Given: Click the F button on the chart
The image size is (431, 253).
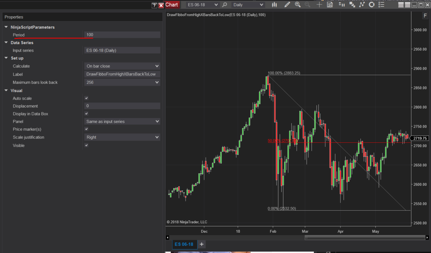Looking at the screenshot, I should [x=425, y=16].
